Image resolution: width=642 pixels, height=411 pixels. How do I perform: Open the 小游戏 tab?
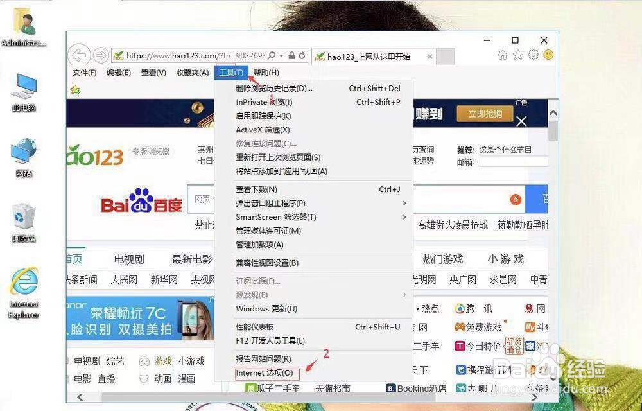click(x=506, y=259)
